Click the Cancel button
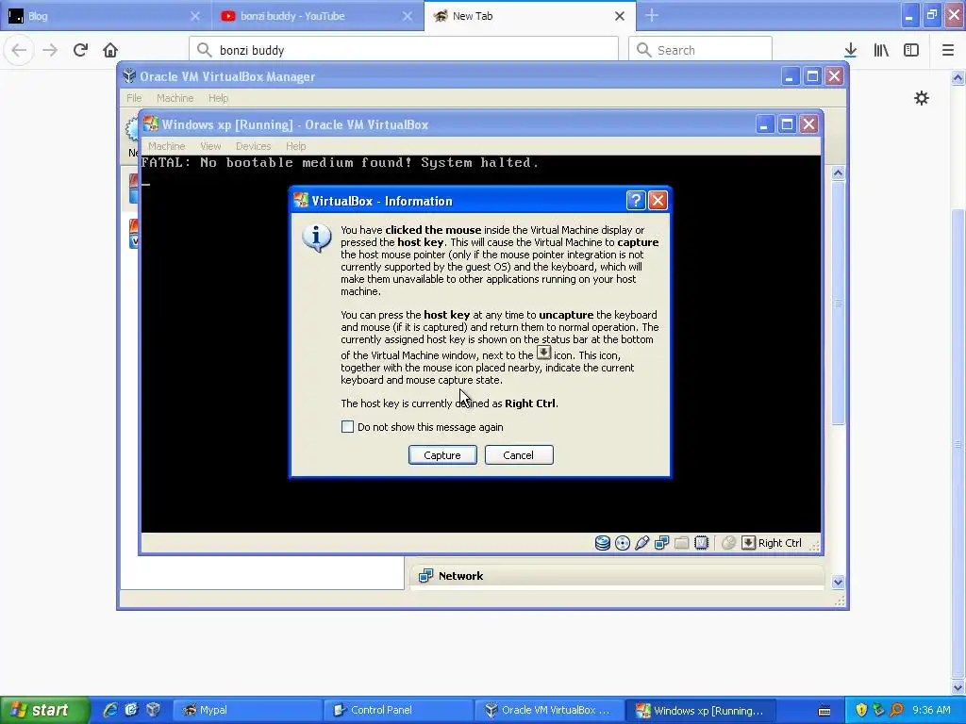This screenshot has width=966, height=724. 519,455
